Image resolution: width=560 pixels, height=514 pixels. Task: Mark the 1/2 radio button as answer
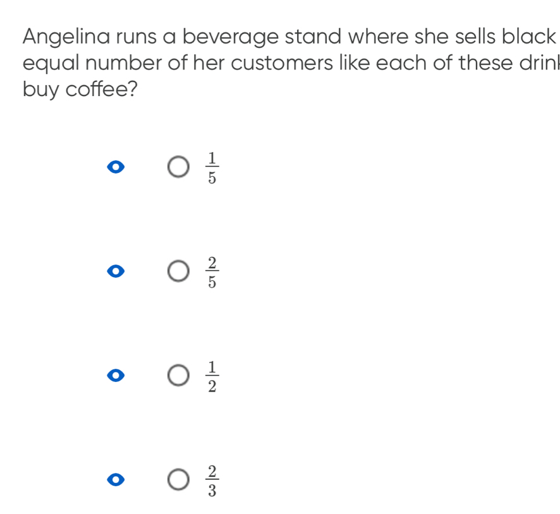178,376
